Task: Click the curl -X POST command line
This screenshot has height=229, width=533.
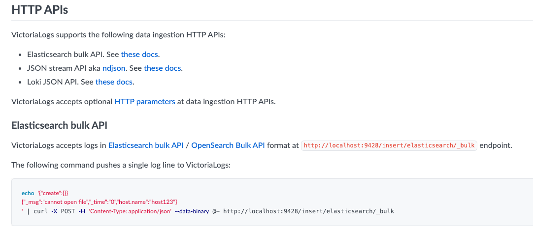Action: pos(208,211)
